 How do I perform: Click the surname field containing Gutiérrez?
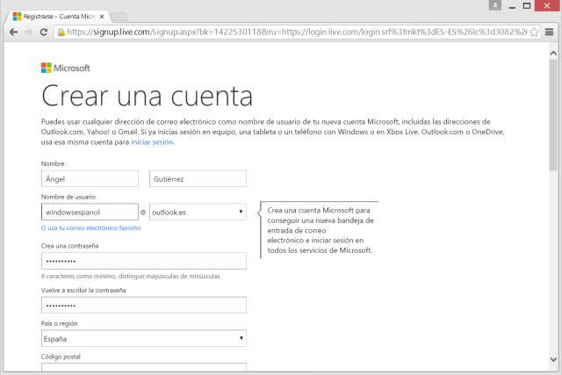pyautogui.click(x=198, y=178)
